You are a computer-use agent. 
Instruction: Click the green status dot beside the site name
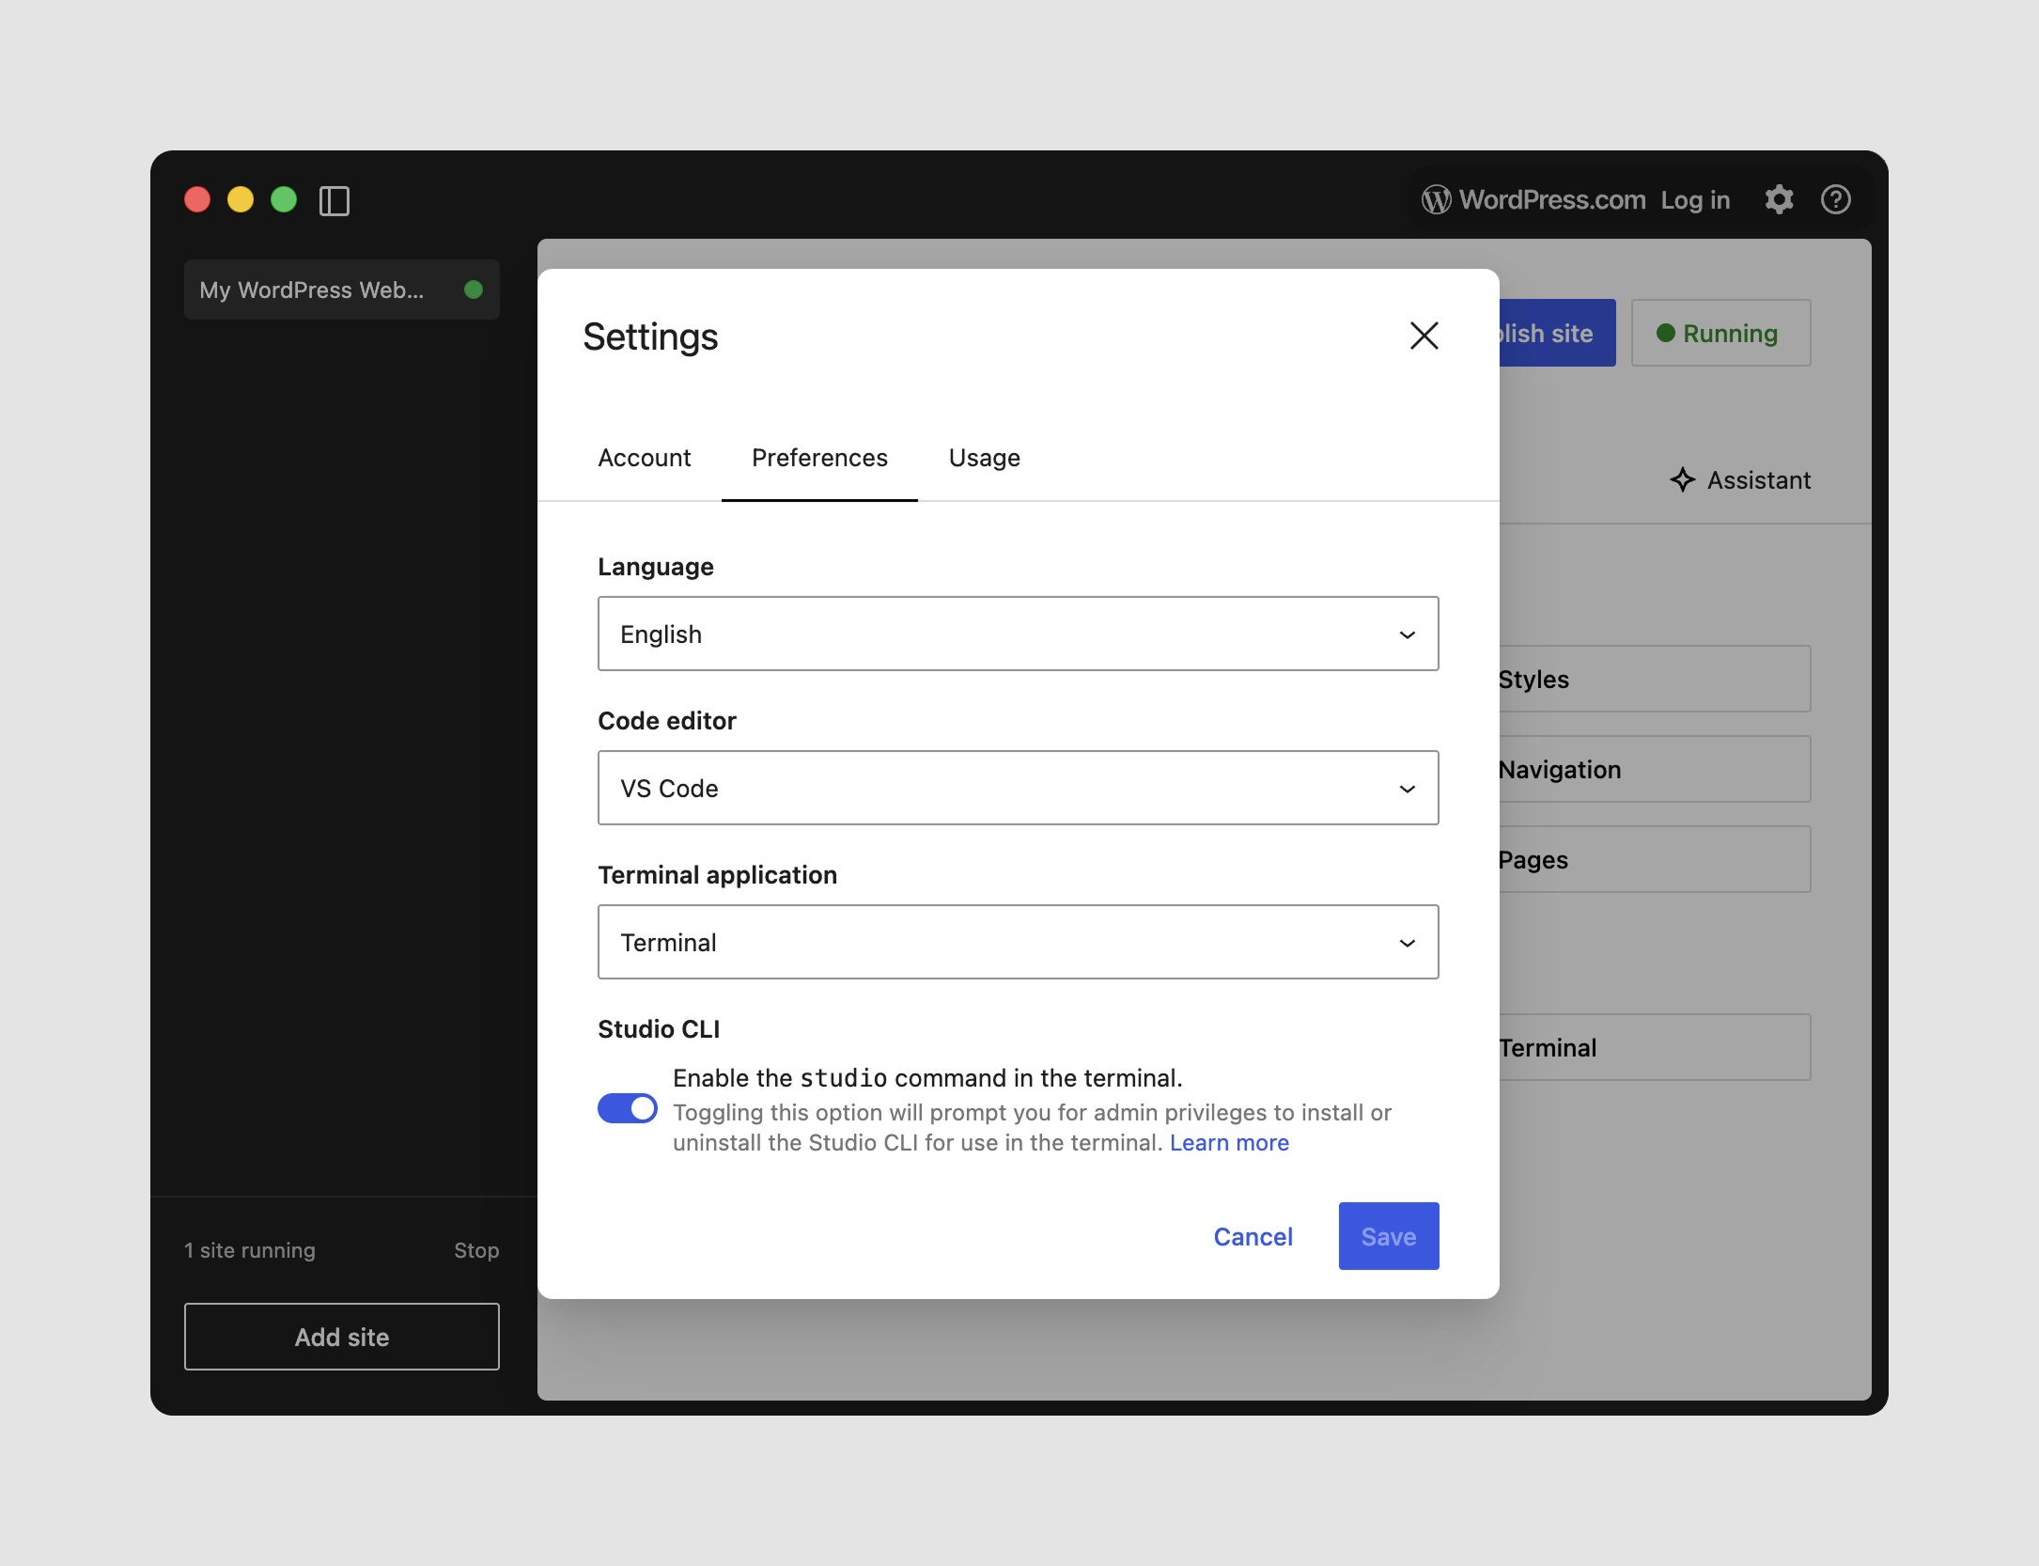[x=475, y=290]
